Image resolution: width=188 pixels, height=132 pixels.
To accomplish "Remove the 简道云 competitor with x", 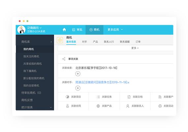I will tap(128, 82).
